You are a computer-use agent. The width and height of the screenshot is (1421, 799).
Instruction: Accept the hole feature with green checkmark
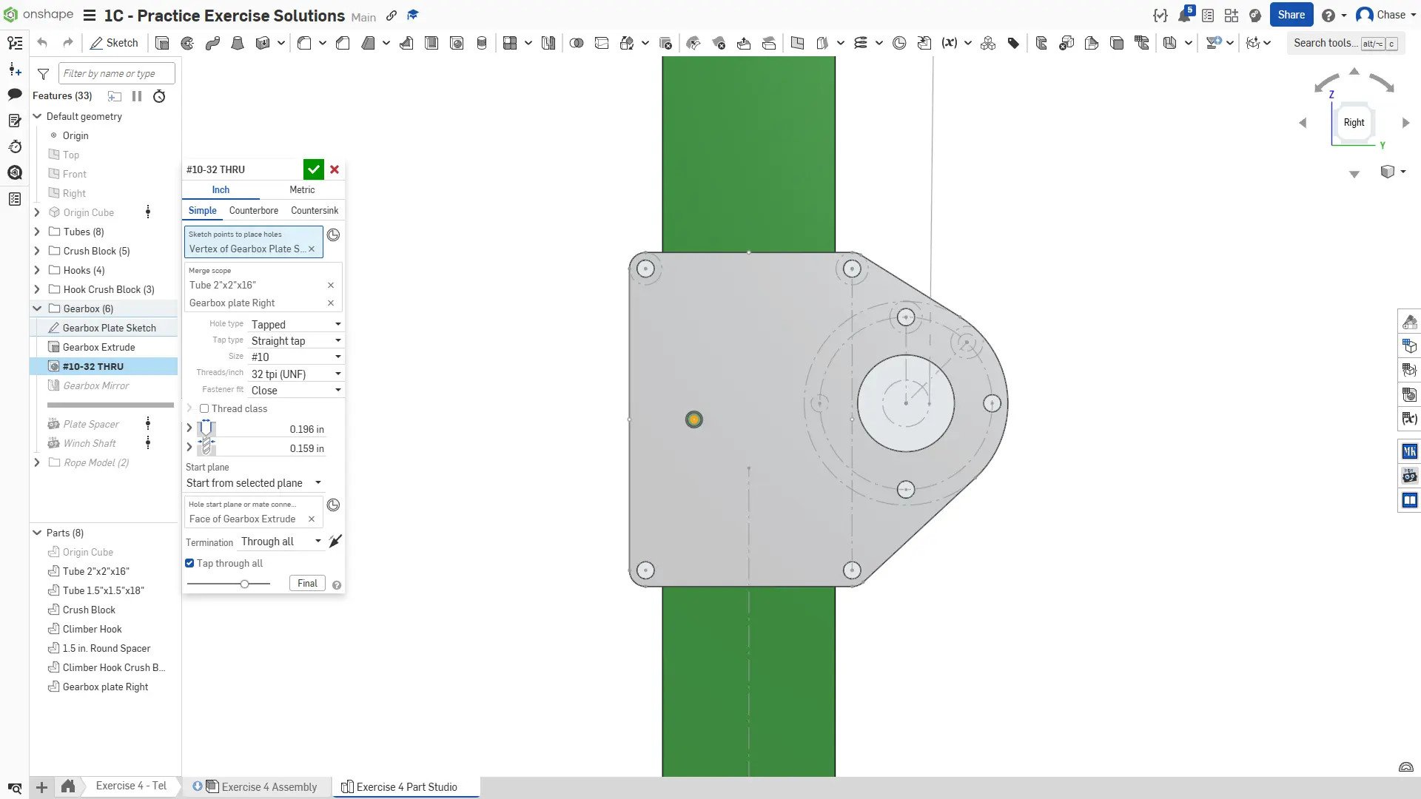click(314, 169)
